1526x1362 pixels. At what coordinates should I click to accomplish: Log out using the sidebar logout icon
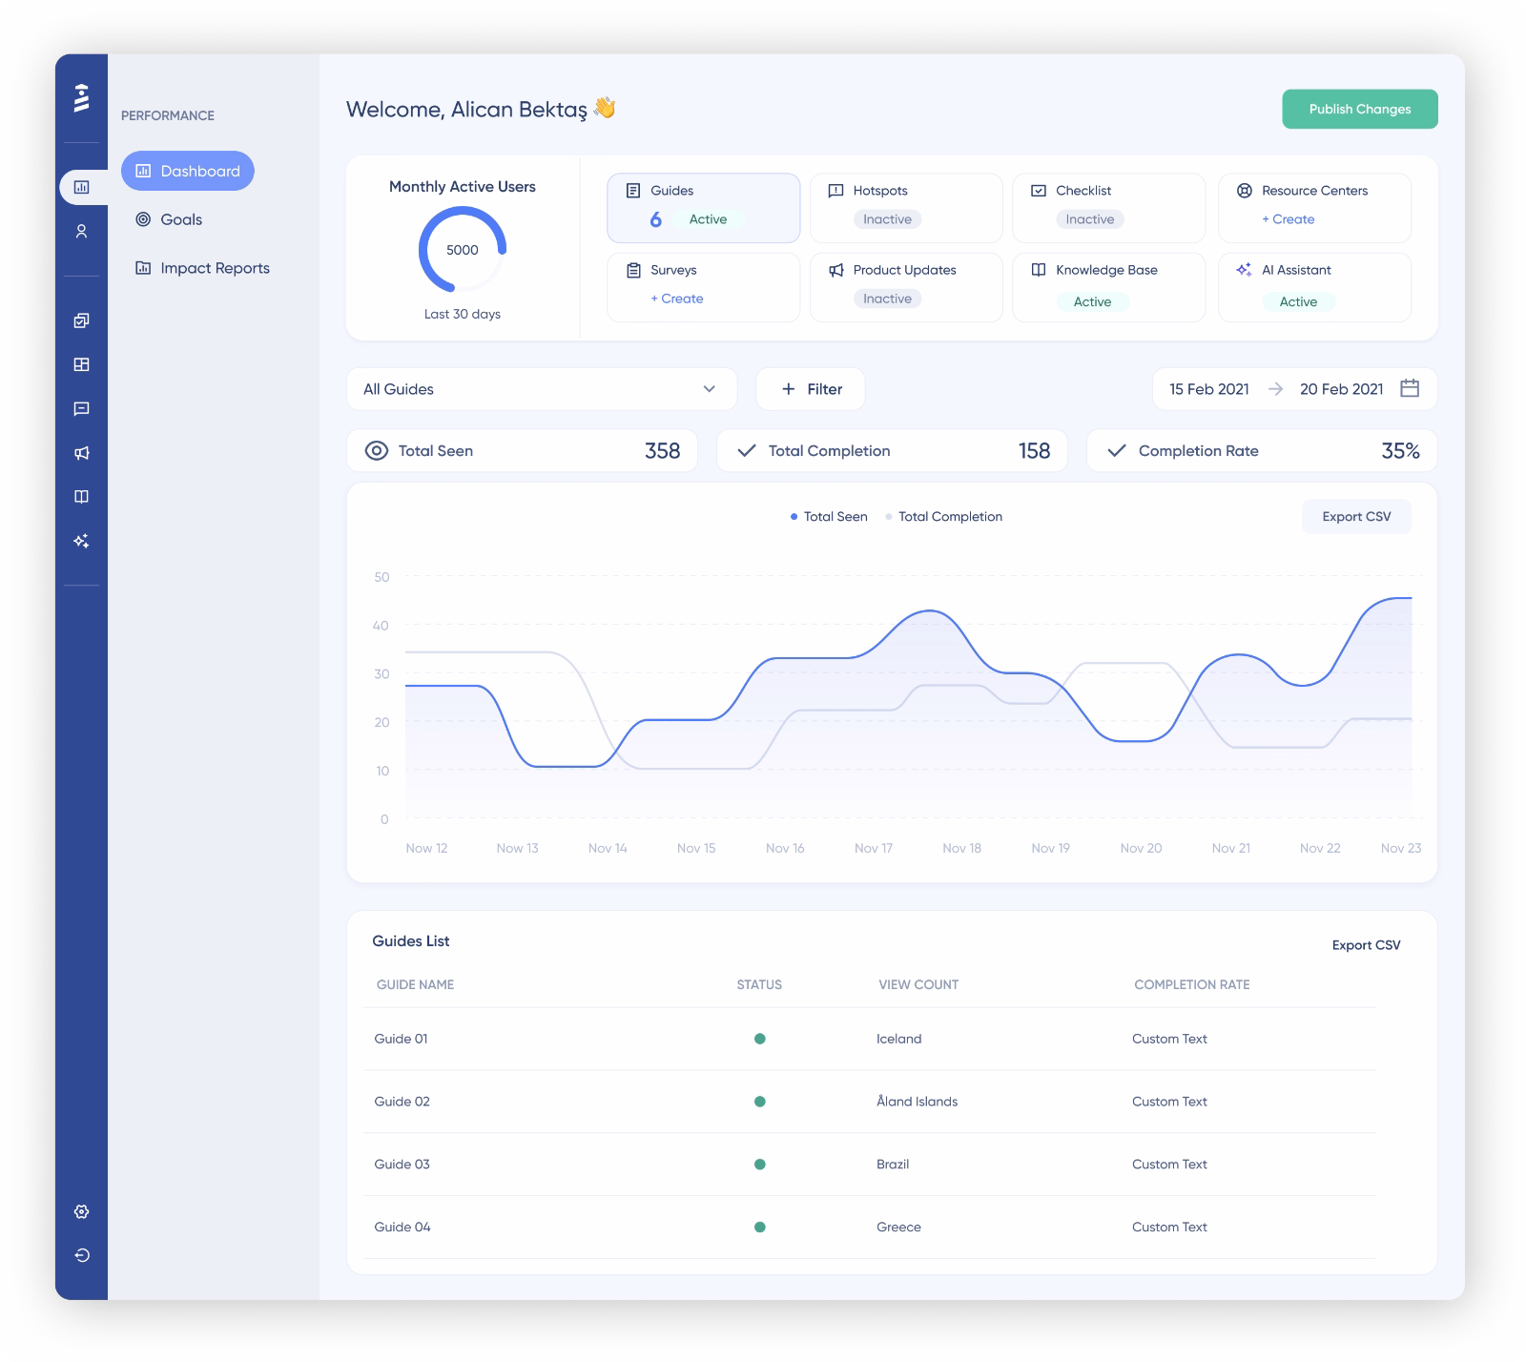(82, 1255)
